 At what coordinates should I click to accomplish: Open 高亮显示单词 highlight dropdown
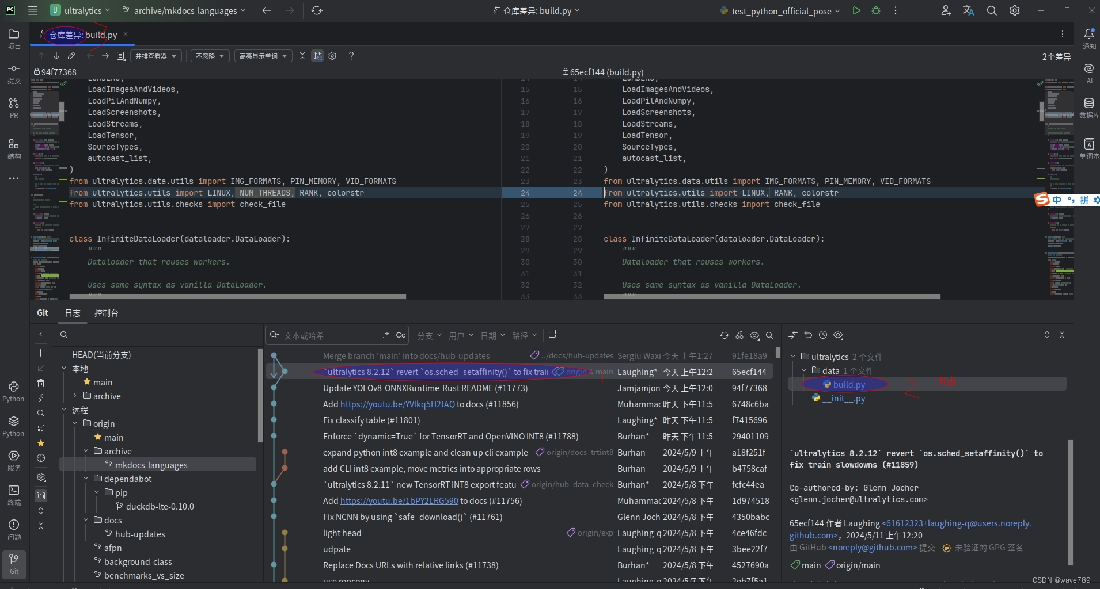263,56
